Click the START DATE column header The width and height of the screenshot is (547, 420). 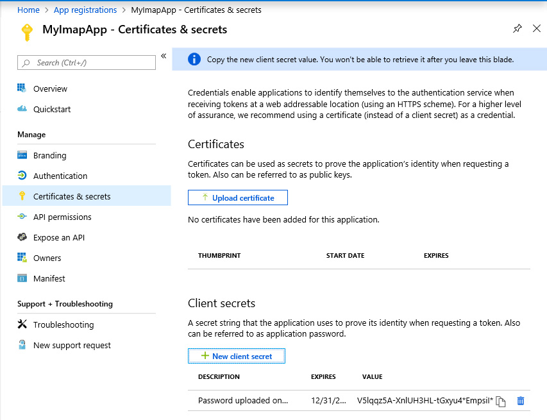(x=346, y=256)
